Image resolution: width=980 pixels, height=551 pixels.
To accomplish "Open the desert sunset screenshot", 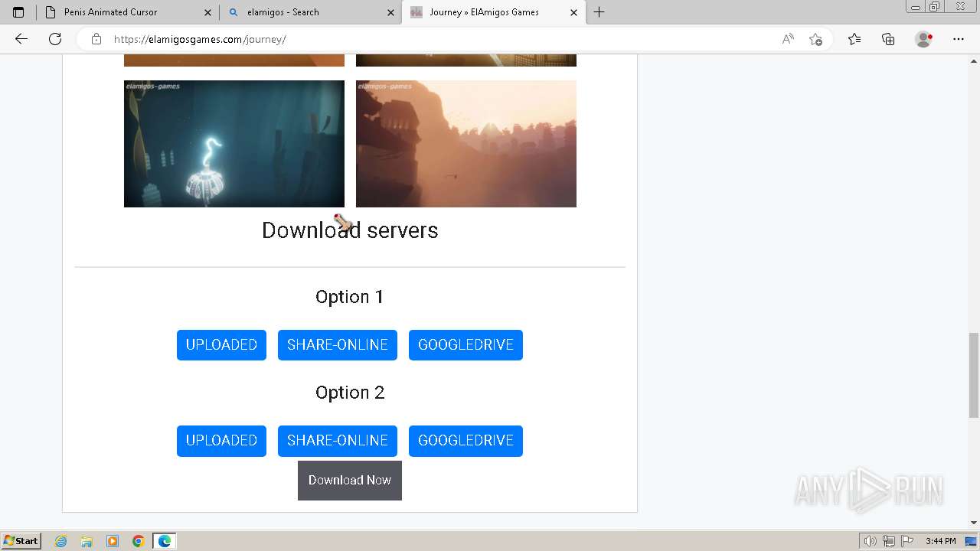I will pos(466,144).
